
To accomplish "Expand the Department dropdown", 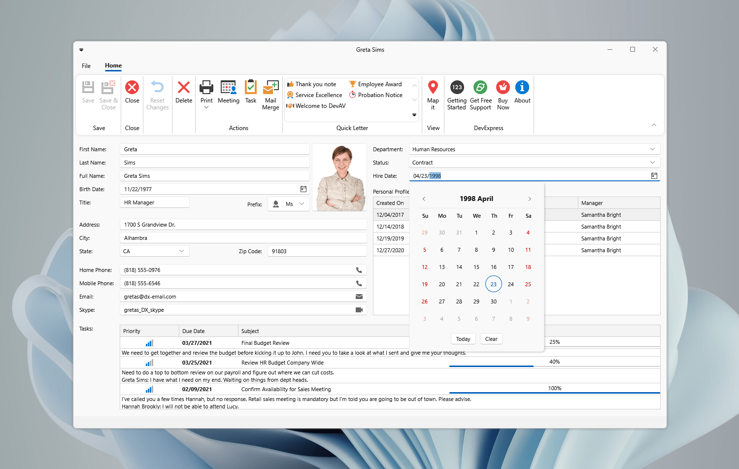I will pyautogui.click(x=652, y=149).
